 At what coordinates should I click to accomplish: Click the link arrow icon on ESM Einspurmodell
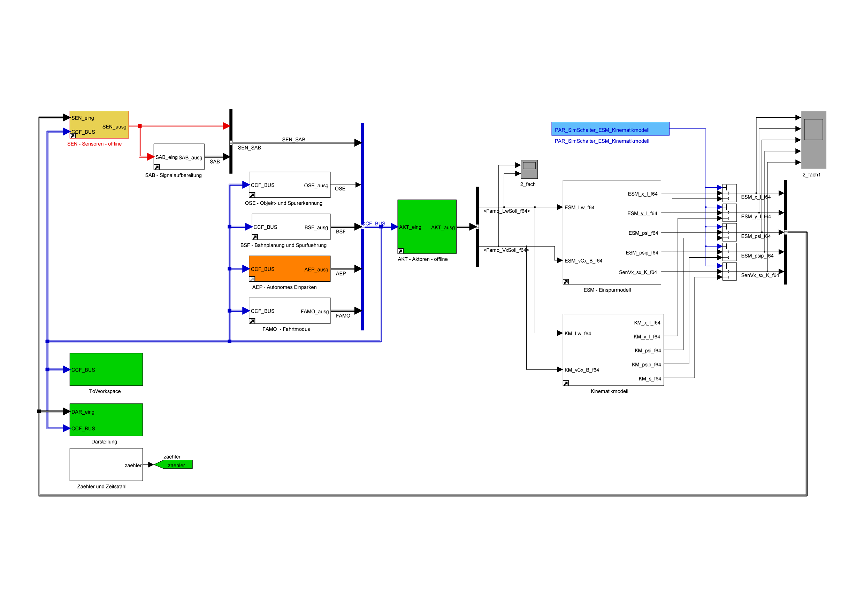point(566,282)
